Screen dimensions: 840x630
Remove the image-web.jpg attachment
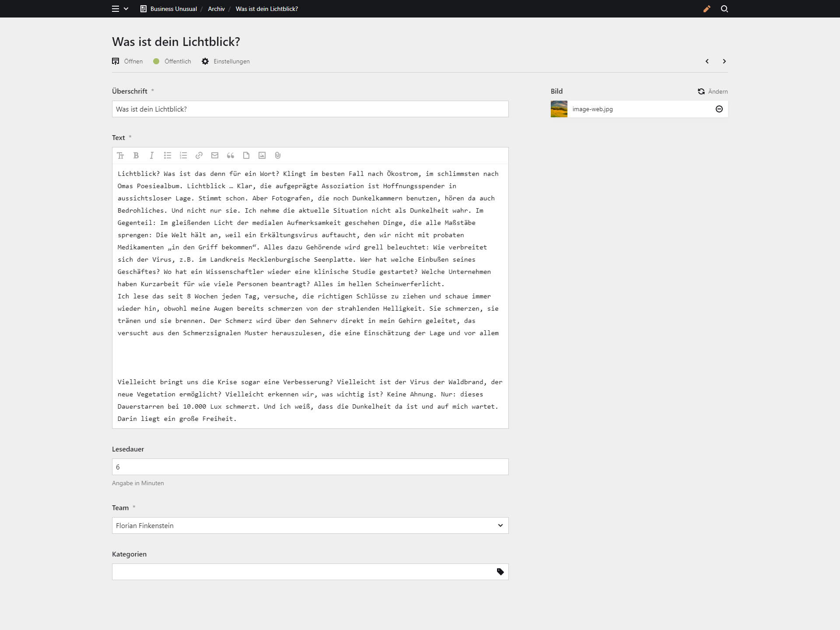click(x=719, y=109)
